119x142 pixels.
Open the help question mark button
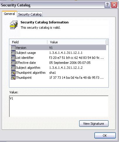point(107,5)
